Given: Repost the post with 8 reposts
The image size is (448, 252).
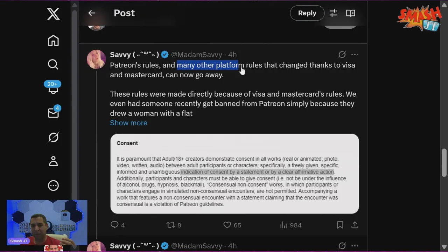Looking at the screenshot, I should click(174, 225).
